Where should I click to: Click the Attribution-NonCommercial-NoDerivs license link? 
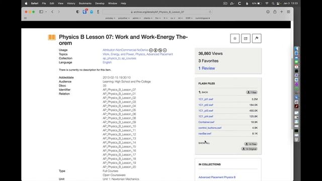pos(125,50)
